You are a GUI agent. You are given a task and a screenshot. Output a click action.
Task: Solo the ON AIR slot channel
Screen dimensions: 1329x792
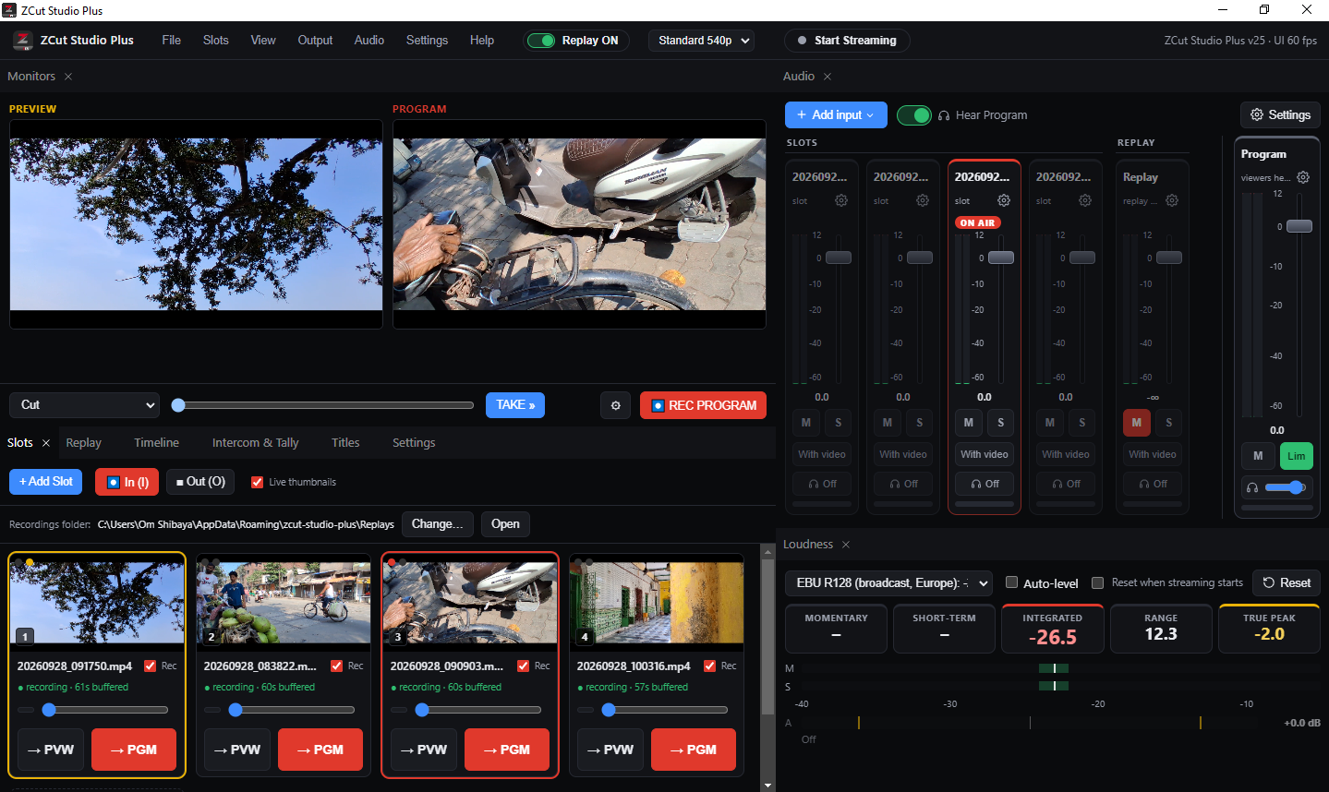point(1000,423)
